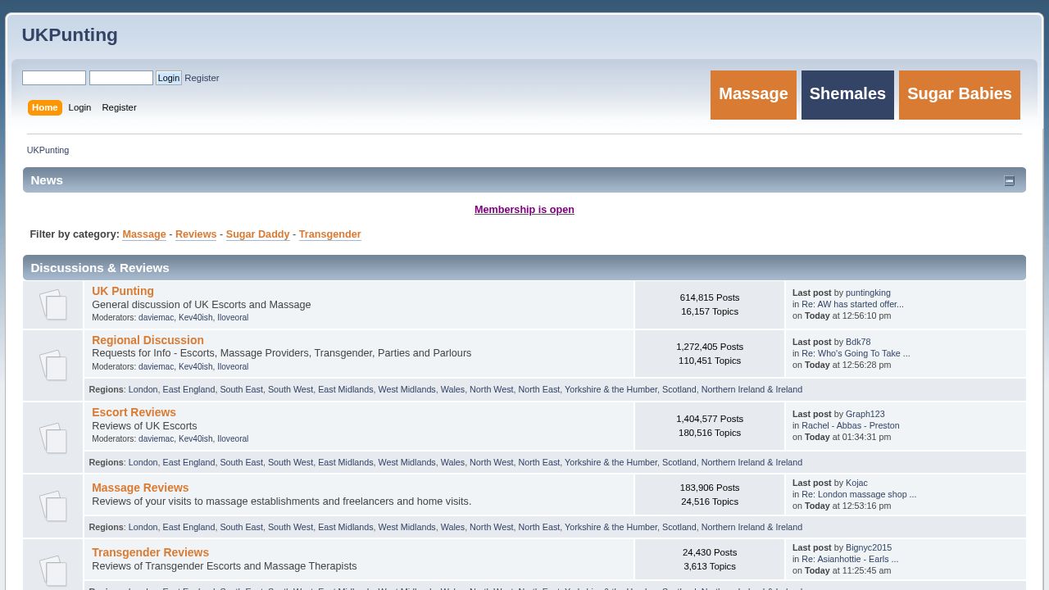Open the Home menu tab
1049x590 pixels.
point(44,107)
